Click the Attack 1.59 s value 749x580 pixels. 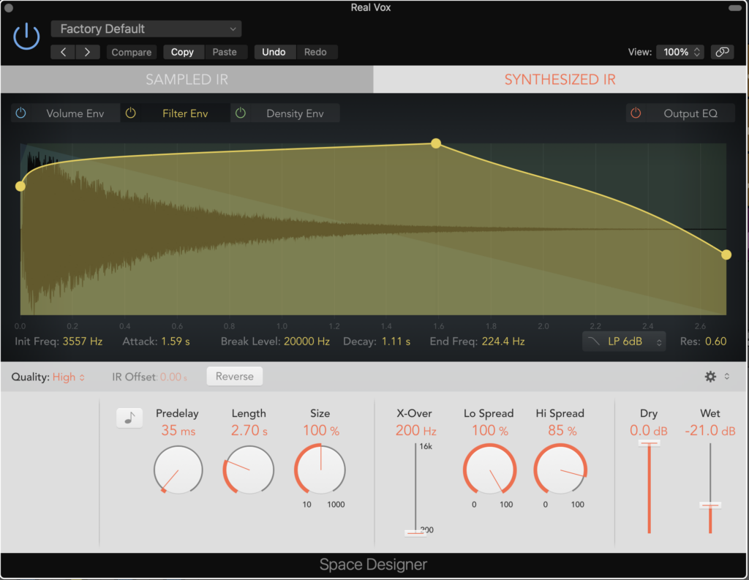click(x=176, y=342)
